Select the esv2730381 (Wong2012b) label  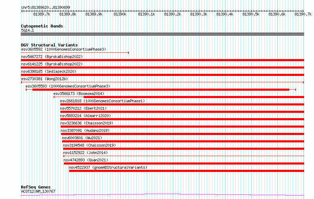(x=44, y=79)
